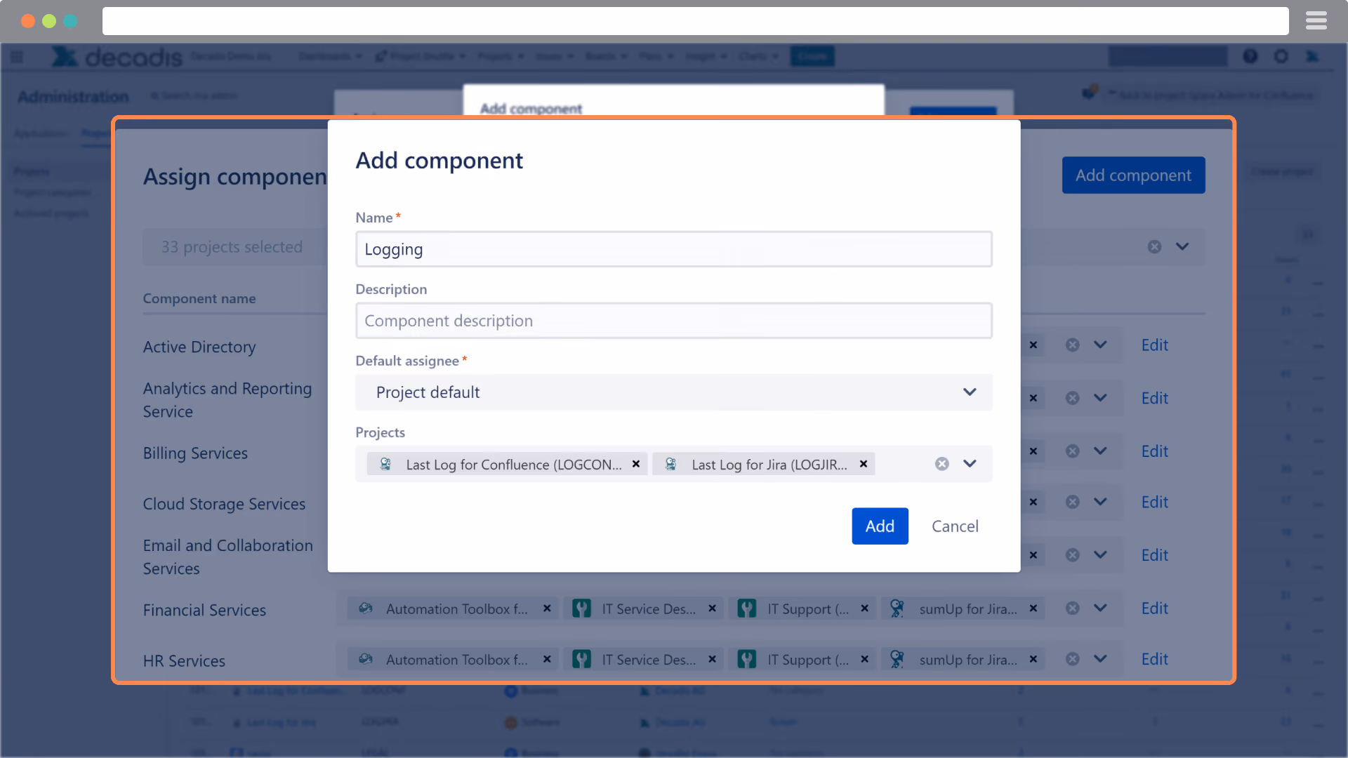Edit the Financial Services component
1348x758 pixels.
(x=1154, y=609)
